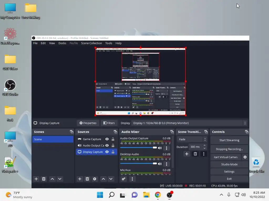Viewport: 269px width, 201px height.
Task: Open Filters for Display Capture
Action: [x=109, y=123]
